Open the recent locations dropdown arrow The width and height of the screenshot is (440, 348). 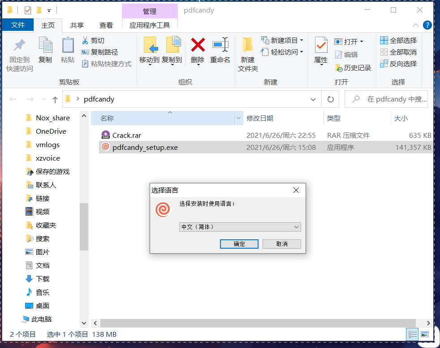(x=43, y=99)
